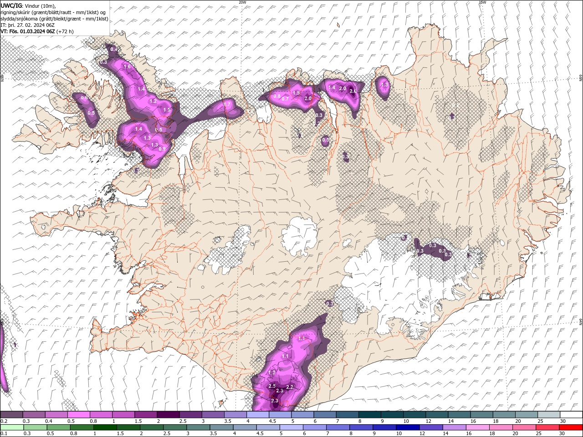
Task: Select the 1.6 snowfall value in the Westfjords
Action: tap(127, 66)
